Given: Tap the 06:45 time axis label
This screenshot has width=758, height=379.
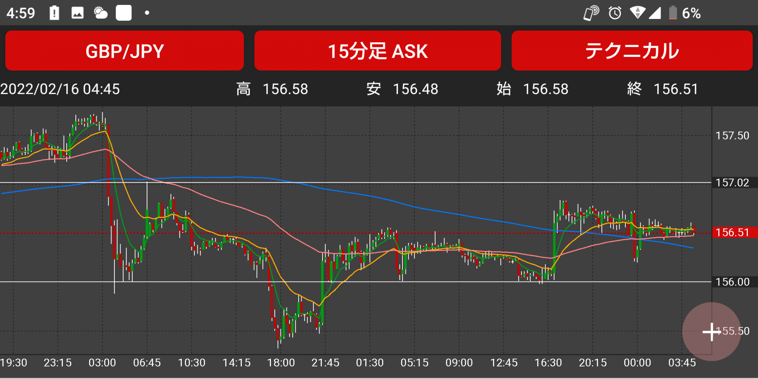Looking at the screenshot, I should click(x=147, y=363).
